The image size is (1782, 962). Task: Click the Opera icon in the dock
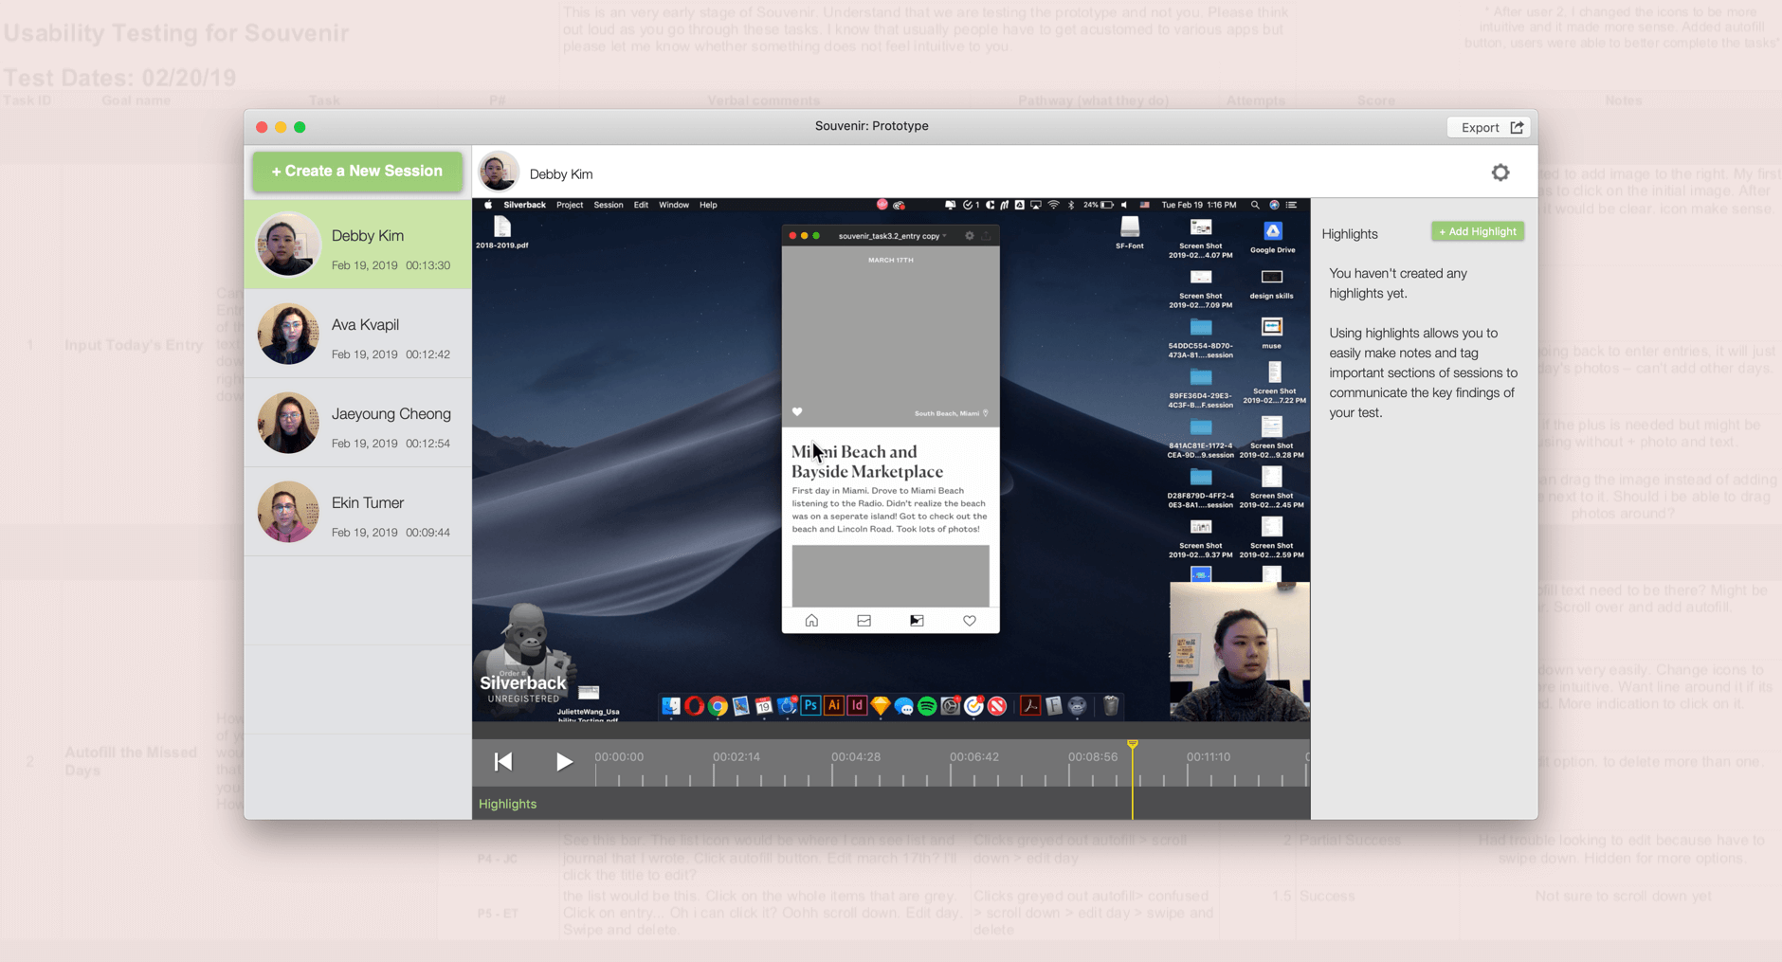point(694,706)
